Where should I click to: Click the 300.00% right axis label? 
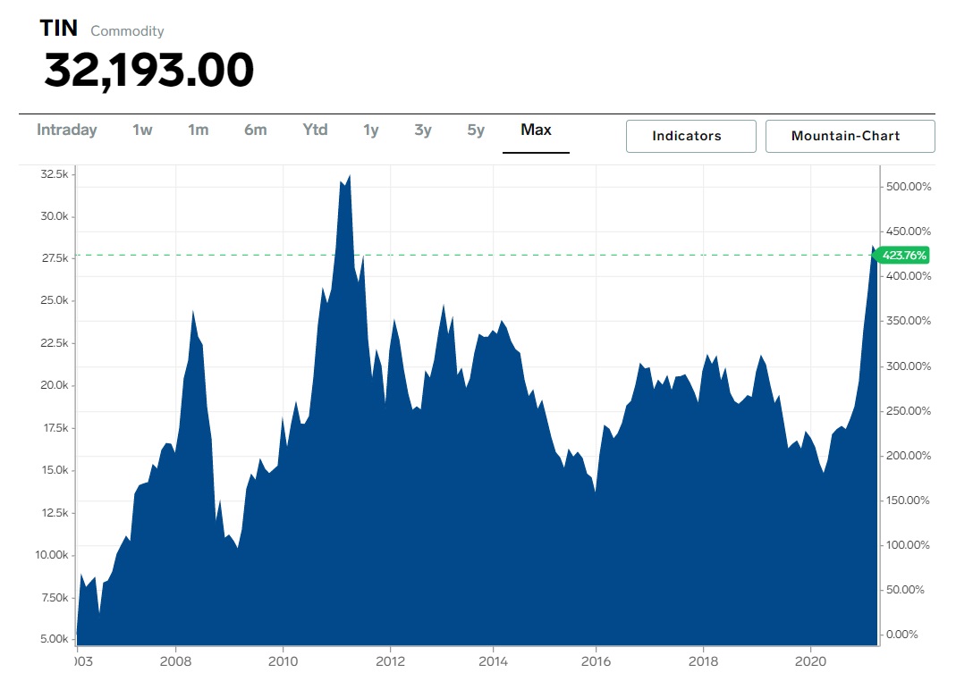coord(909,366)
